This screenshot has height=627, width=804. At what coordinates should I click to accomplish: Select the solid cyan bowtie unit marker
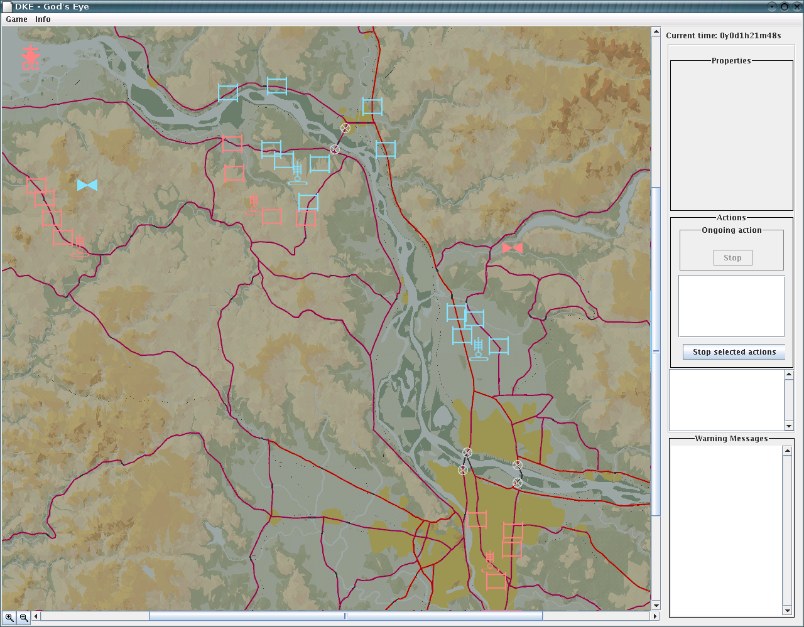coord(87,185)
